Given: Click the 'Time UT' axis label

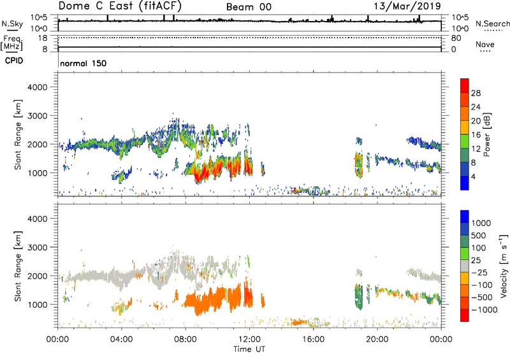Looking at the screenshot, I should click(249, 349).
